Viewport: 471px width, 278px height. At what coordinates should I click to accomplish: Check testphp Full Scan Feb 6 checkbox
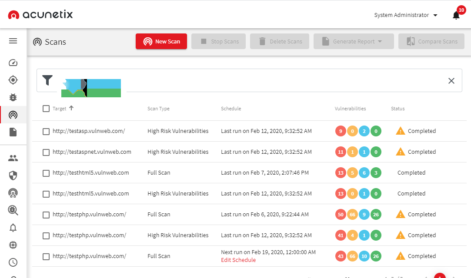(46, 215)
